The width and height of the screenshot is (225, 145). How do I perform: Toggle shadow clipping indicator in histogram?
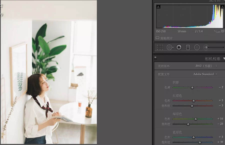[x=158, y=6]
